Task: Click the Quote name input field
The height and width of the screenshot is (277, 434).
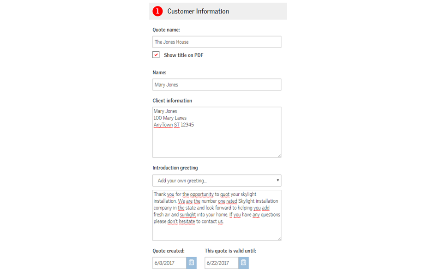Action: click(217, 42)
